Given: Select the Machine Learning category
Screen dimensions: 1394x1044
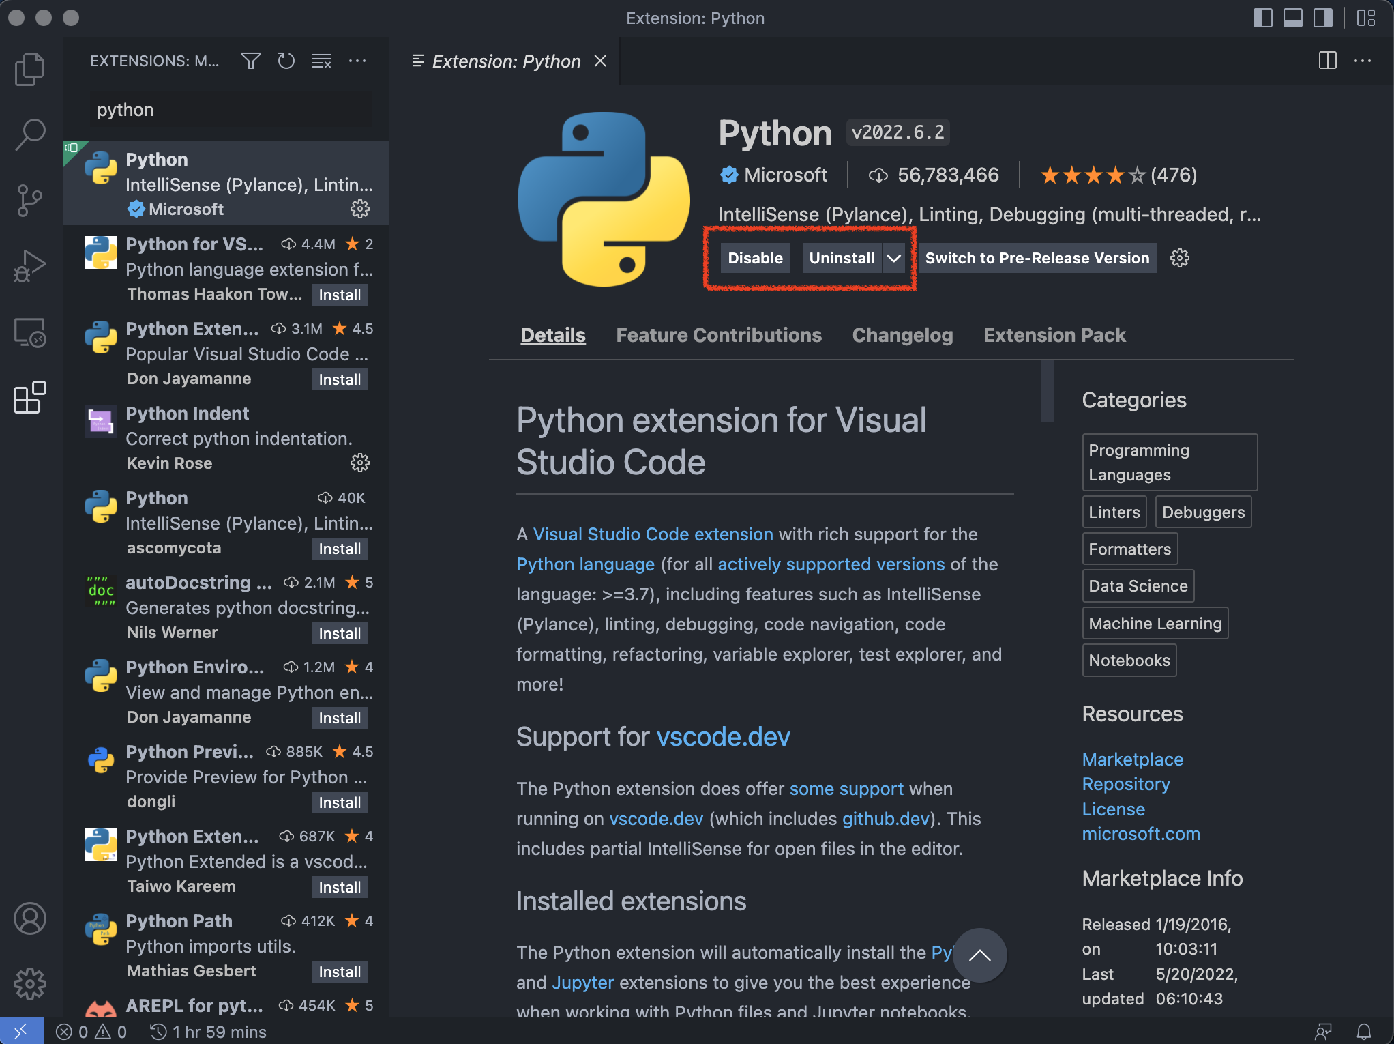Looking at the screenshot, I should tap(1155, 624).
